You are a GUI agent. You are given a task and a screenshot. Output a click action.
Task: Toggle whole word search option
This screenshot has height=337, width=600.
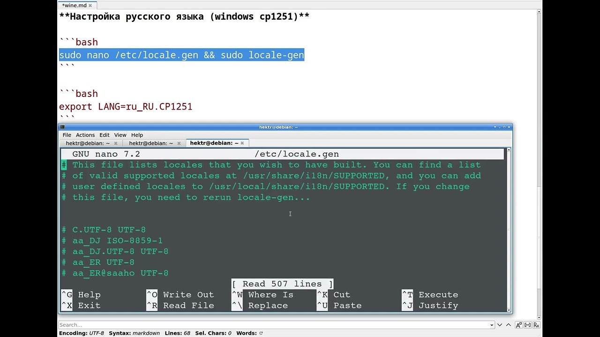(x=528, y=325)
